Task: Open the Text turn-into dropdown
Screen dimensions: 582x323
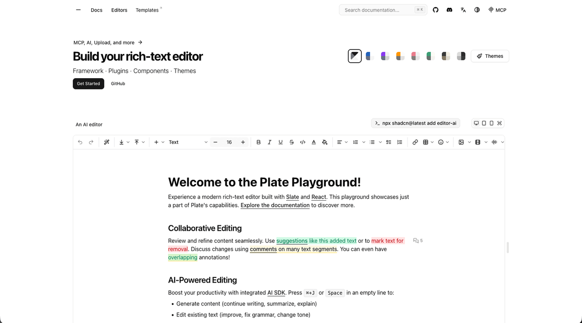Action: click(x=188, y=142)
